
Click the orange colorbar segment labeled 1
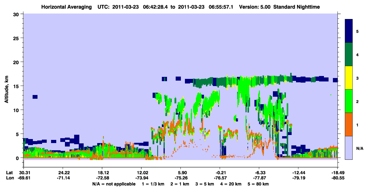tap(349, 124)
